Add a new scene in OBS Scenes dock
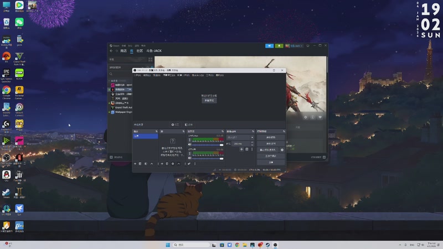Image resolution: width=443 pixels, height=249 pixels. point(135,164)
